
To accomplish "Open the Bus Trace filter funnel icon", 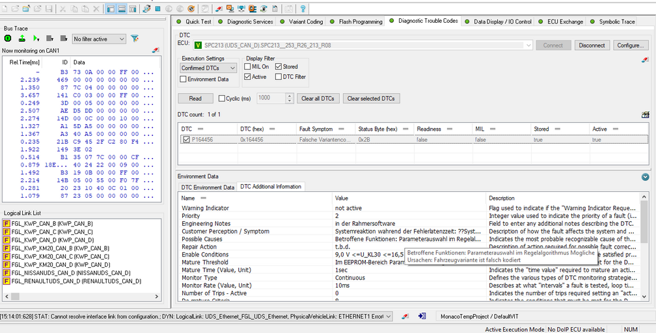I will tap(134, 38).
